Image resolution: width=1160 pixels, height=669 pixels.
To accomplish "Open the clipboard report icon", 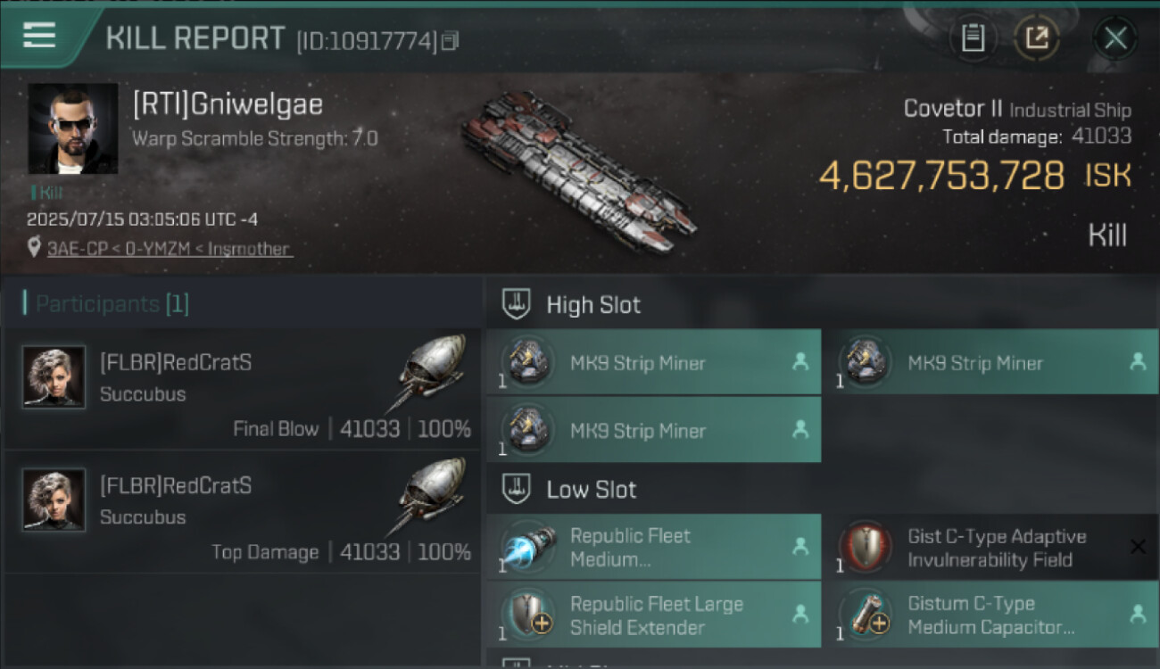I will [x=973, y=37].
